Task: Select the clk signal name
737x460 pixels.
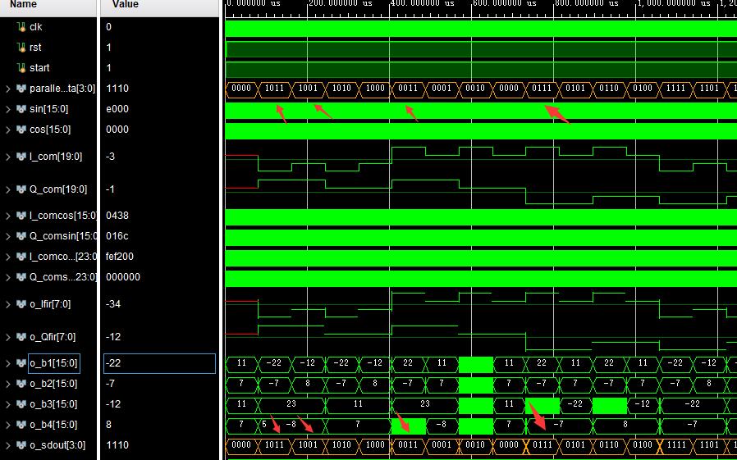Action: 36,27
